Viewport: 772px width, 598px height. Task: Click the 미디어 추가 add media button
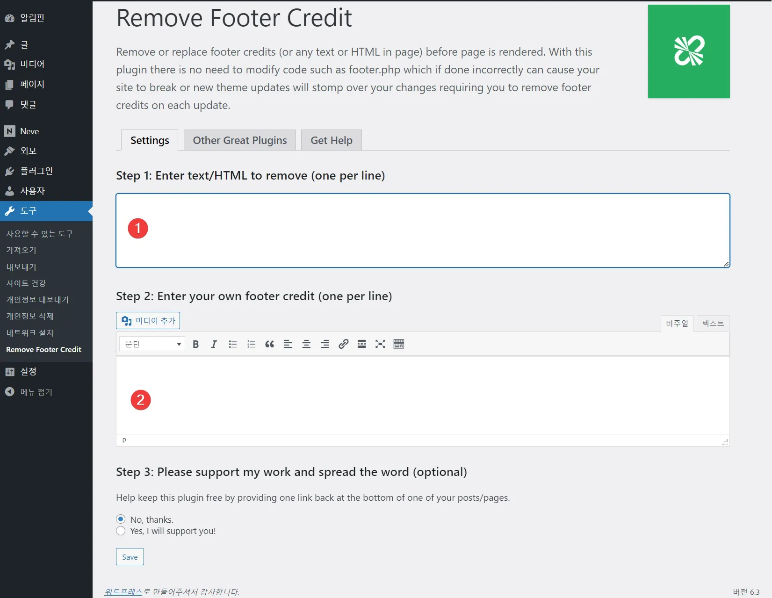[x=148, y=321]
